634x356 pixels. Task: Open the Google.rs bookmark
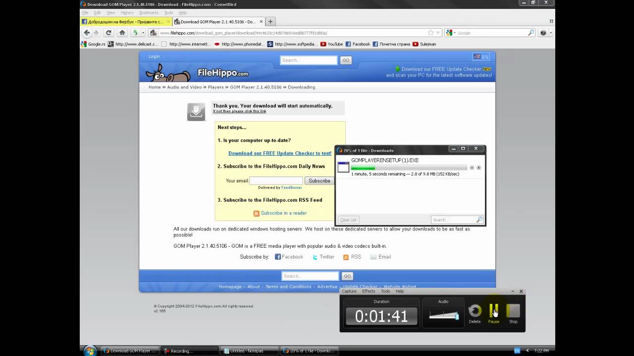tap(93, 44)
